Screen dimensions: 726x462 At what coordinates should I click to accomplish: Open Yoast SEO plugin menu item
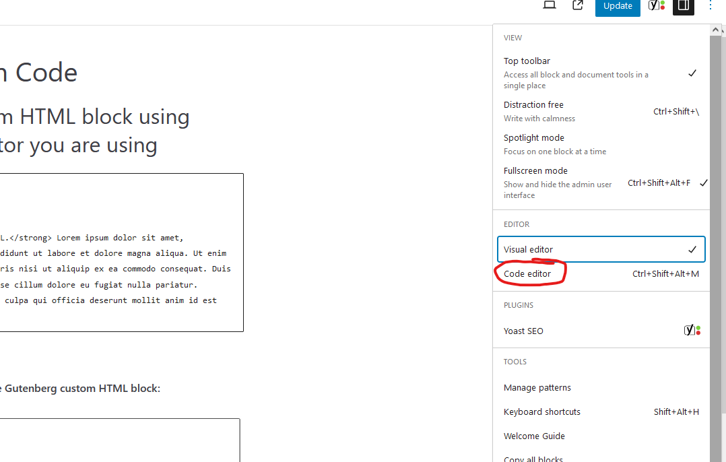click(x=601, y=331)
